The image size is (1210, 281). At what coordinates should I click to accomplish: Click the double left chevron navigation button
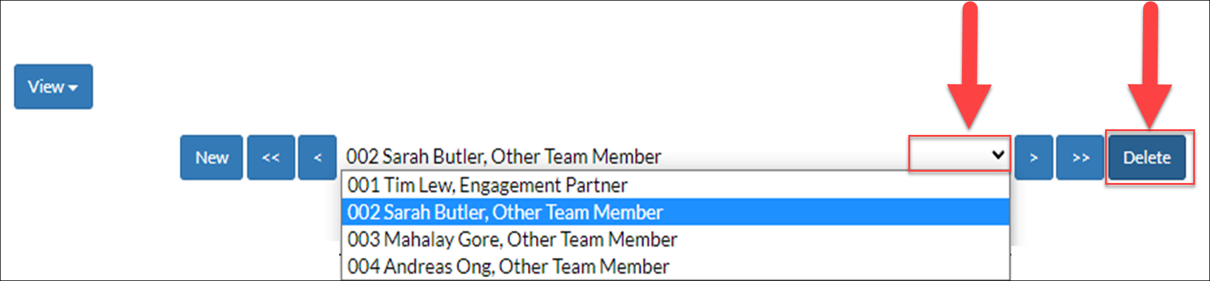coord(271,158)
